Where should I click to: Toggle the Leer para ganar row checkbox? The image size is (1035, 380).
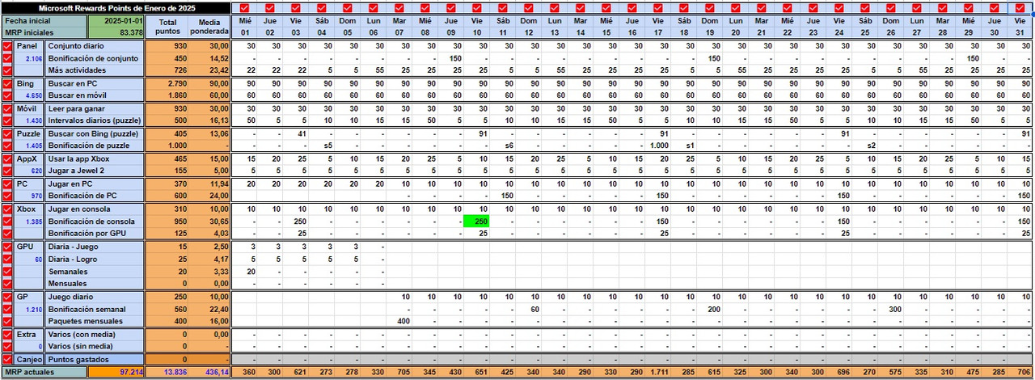7,108
